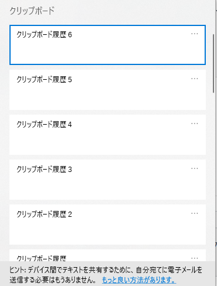Open more options for クリップボード履歴 6

[195, 34]
